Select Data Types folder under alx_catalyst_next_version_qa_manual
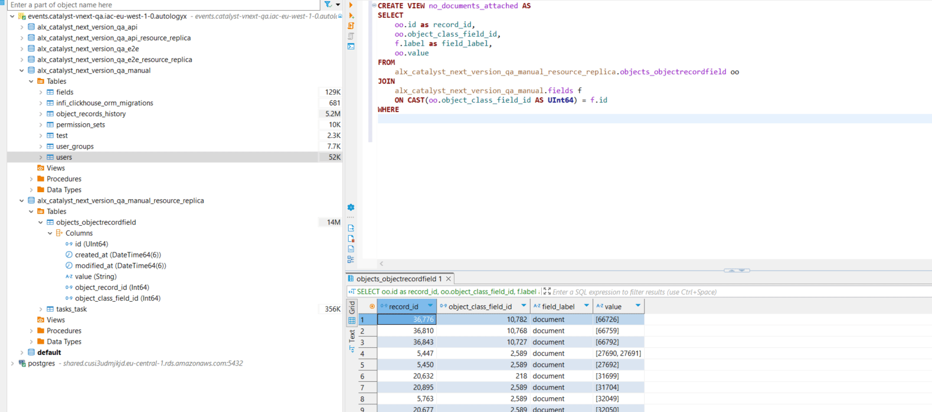932x412 pixels. pyautogui.click(x=64, y=190)
